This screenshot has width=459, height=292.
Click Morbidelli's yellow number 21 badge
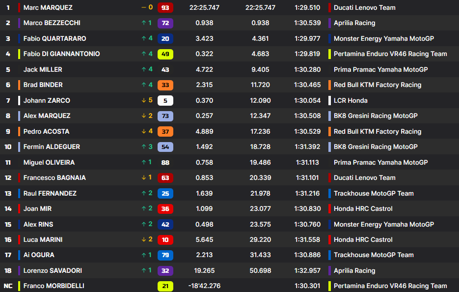click(x=165, y=286)
